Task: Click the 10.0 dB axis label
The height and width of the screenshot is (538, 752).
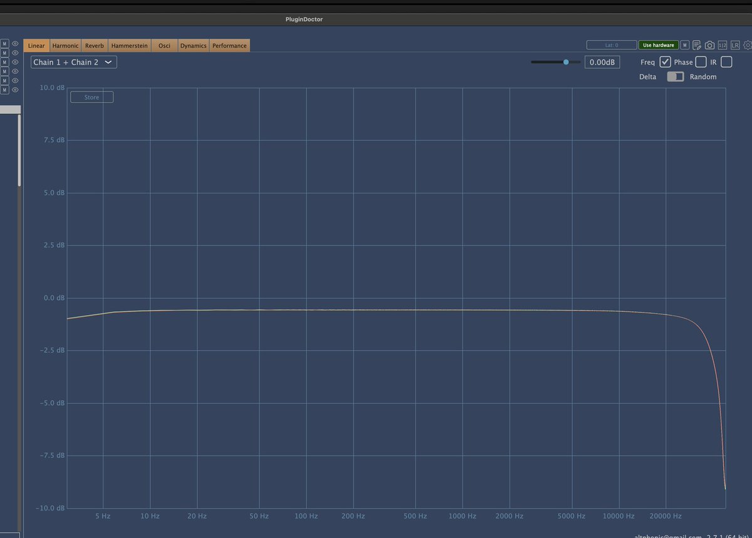Action: (52, 88)
